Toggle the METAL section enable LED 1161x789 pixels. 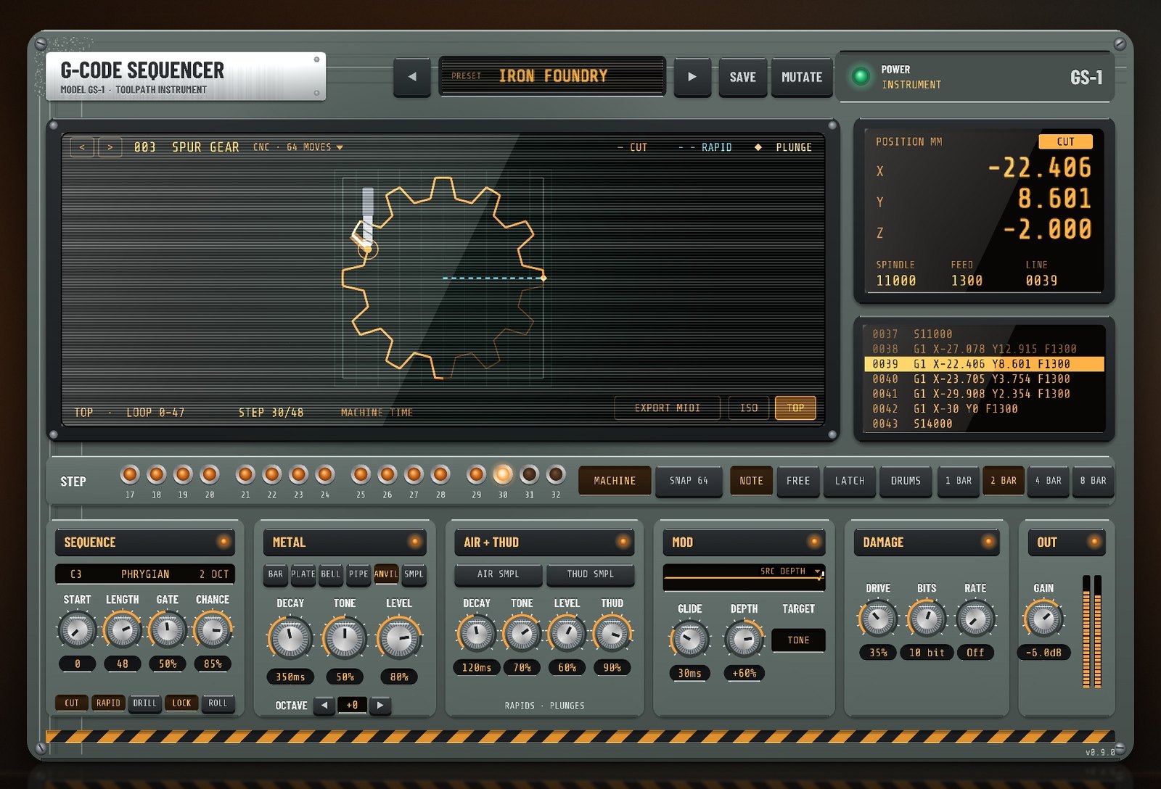pos(415,542)
